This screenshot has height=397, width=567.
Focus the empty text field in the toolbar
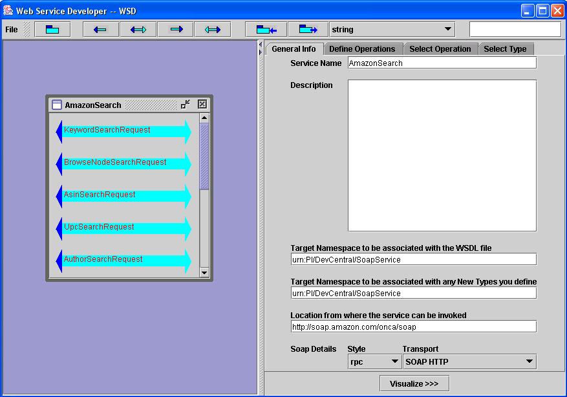pos(515,29)
